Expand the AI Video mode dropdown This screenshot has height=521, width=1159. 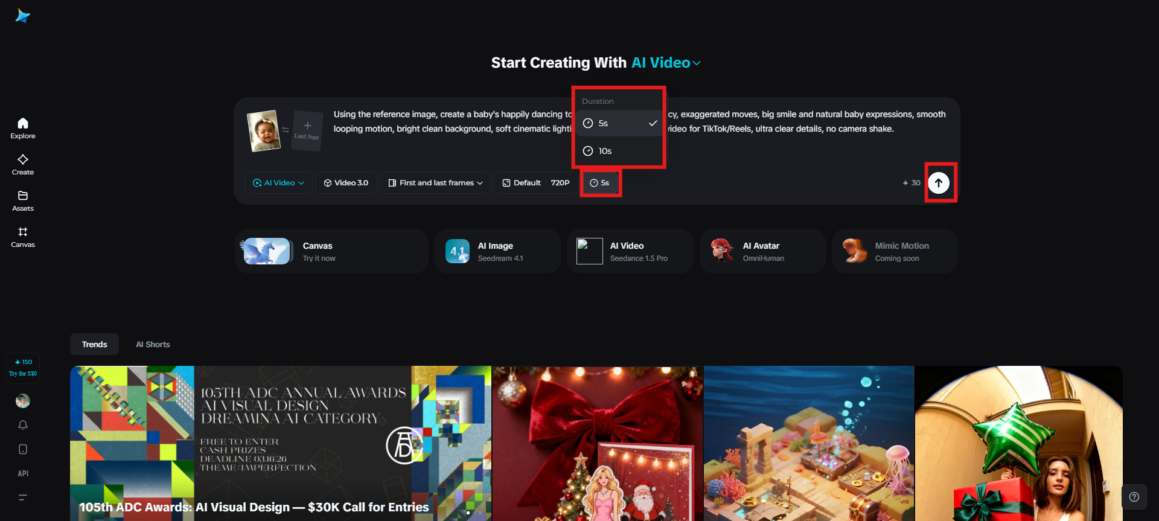(x=278, y=183)
